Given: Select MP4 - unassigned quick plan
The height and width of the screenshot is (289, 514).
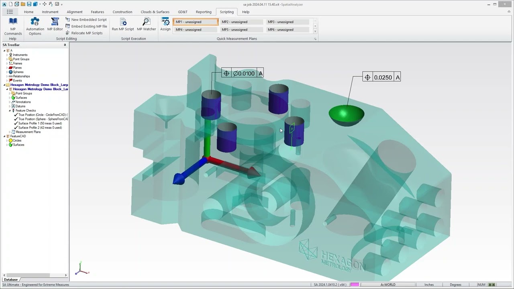Looking at the screenshot, I should 196,30.
